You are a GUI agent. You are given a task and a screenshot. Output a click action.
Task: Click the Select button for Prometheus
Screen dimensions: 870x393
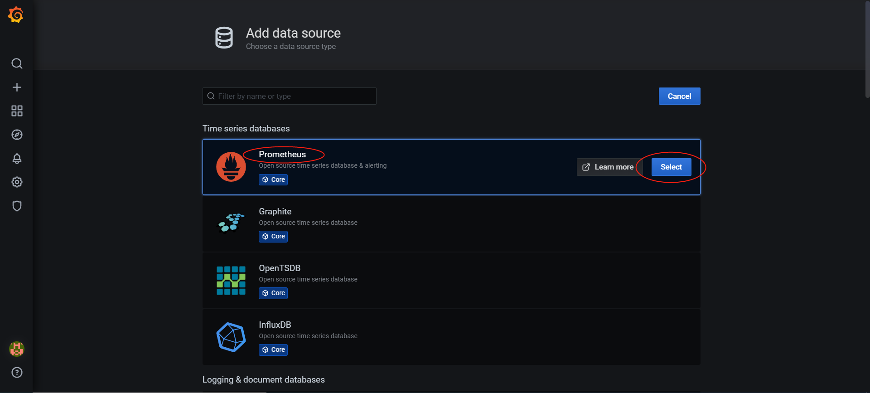[x=671, y=167]
